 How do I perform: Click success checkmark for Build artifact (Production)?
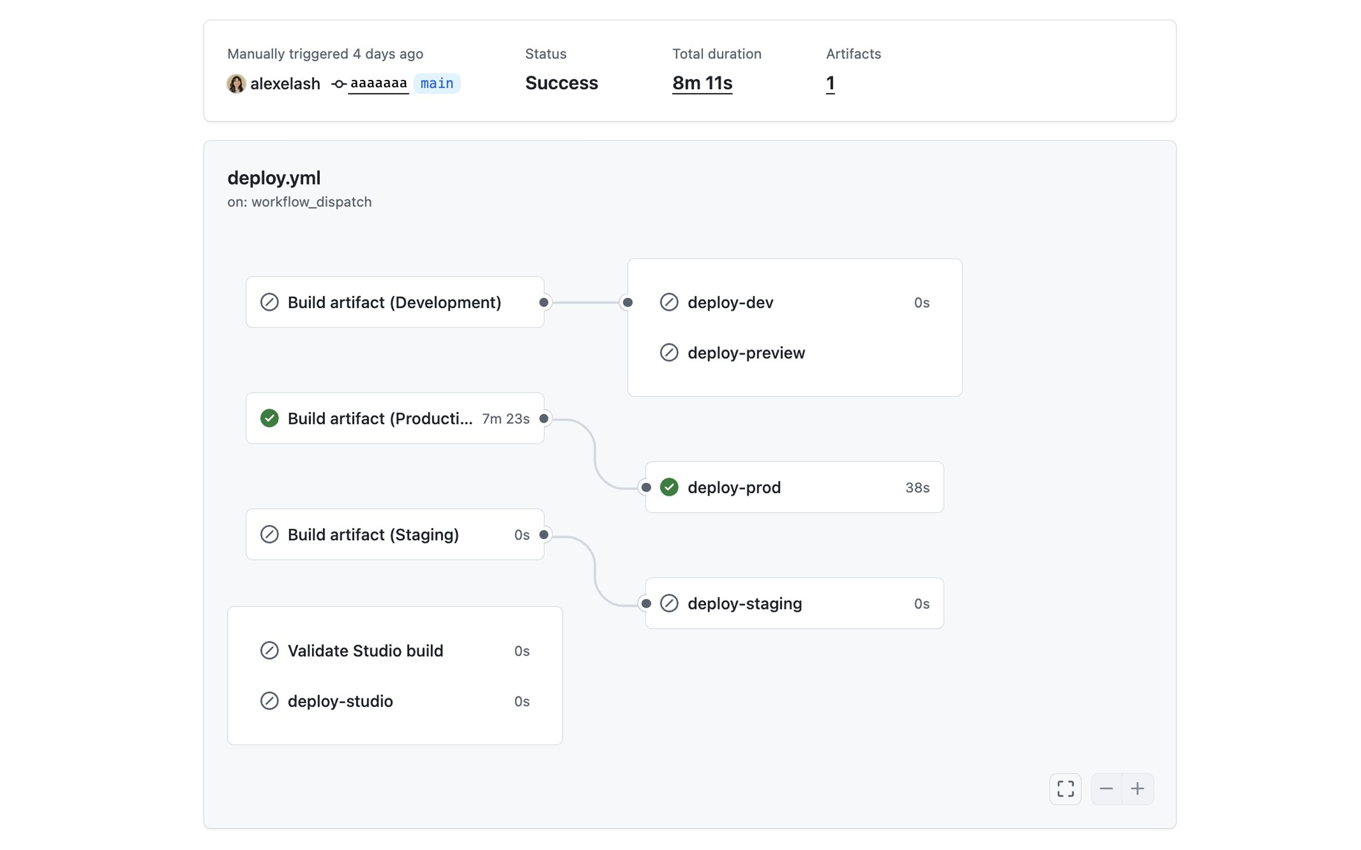coord(269,418)
